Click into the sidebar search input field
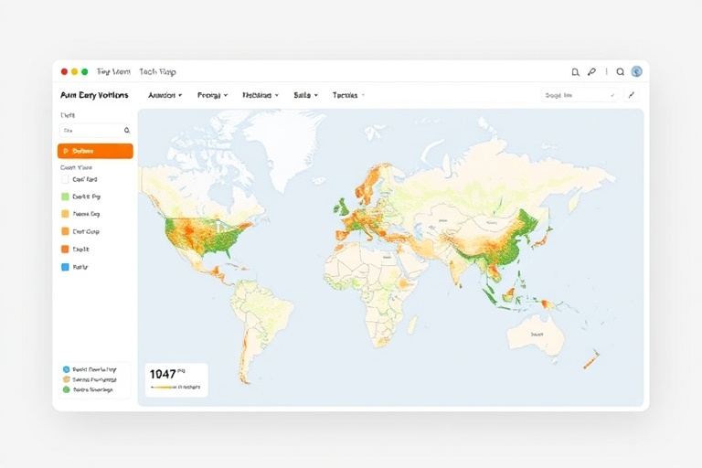This screenshot has height=468, width=702. (x=90, y=131)
